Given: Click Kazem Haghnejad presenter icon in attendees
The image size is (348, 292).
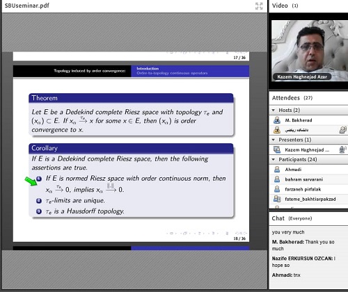Looking at the screenshot, I should (277, 149).
